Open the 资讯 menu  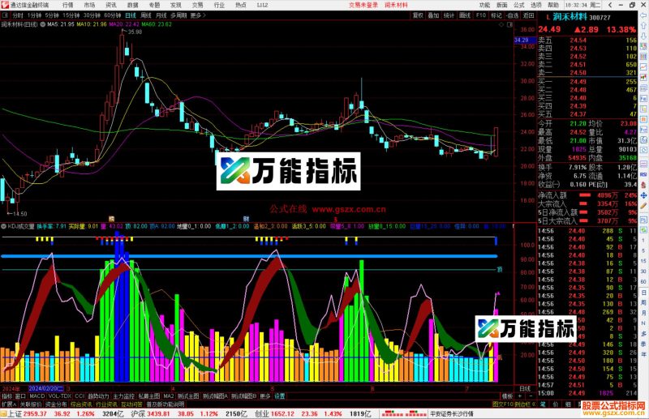(111, 5)
